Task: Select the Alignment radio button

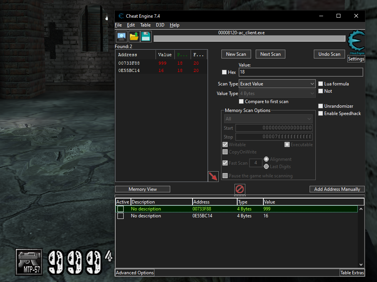Action: point(266,159)
